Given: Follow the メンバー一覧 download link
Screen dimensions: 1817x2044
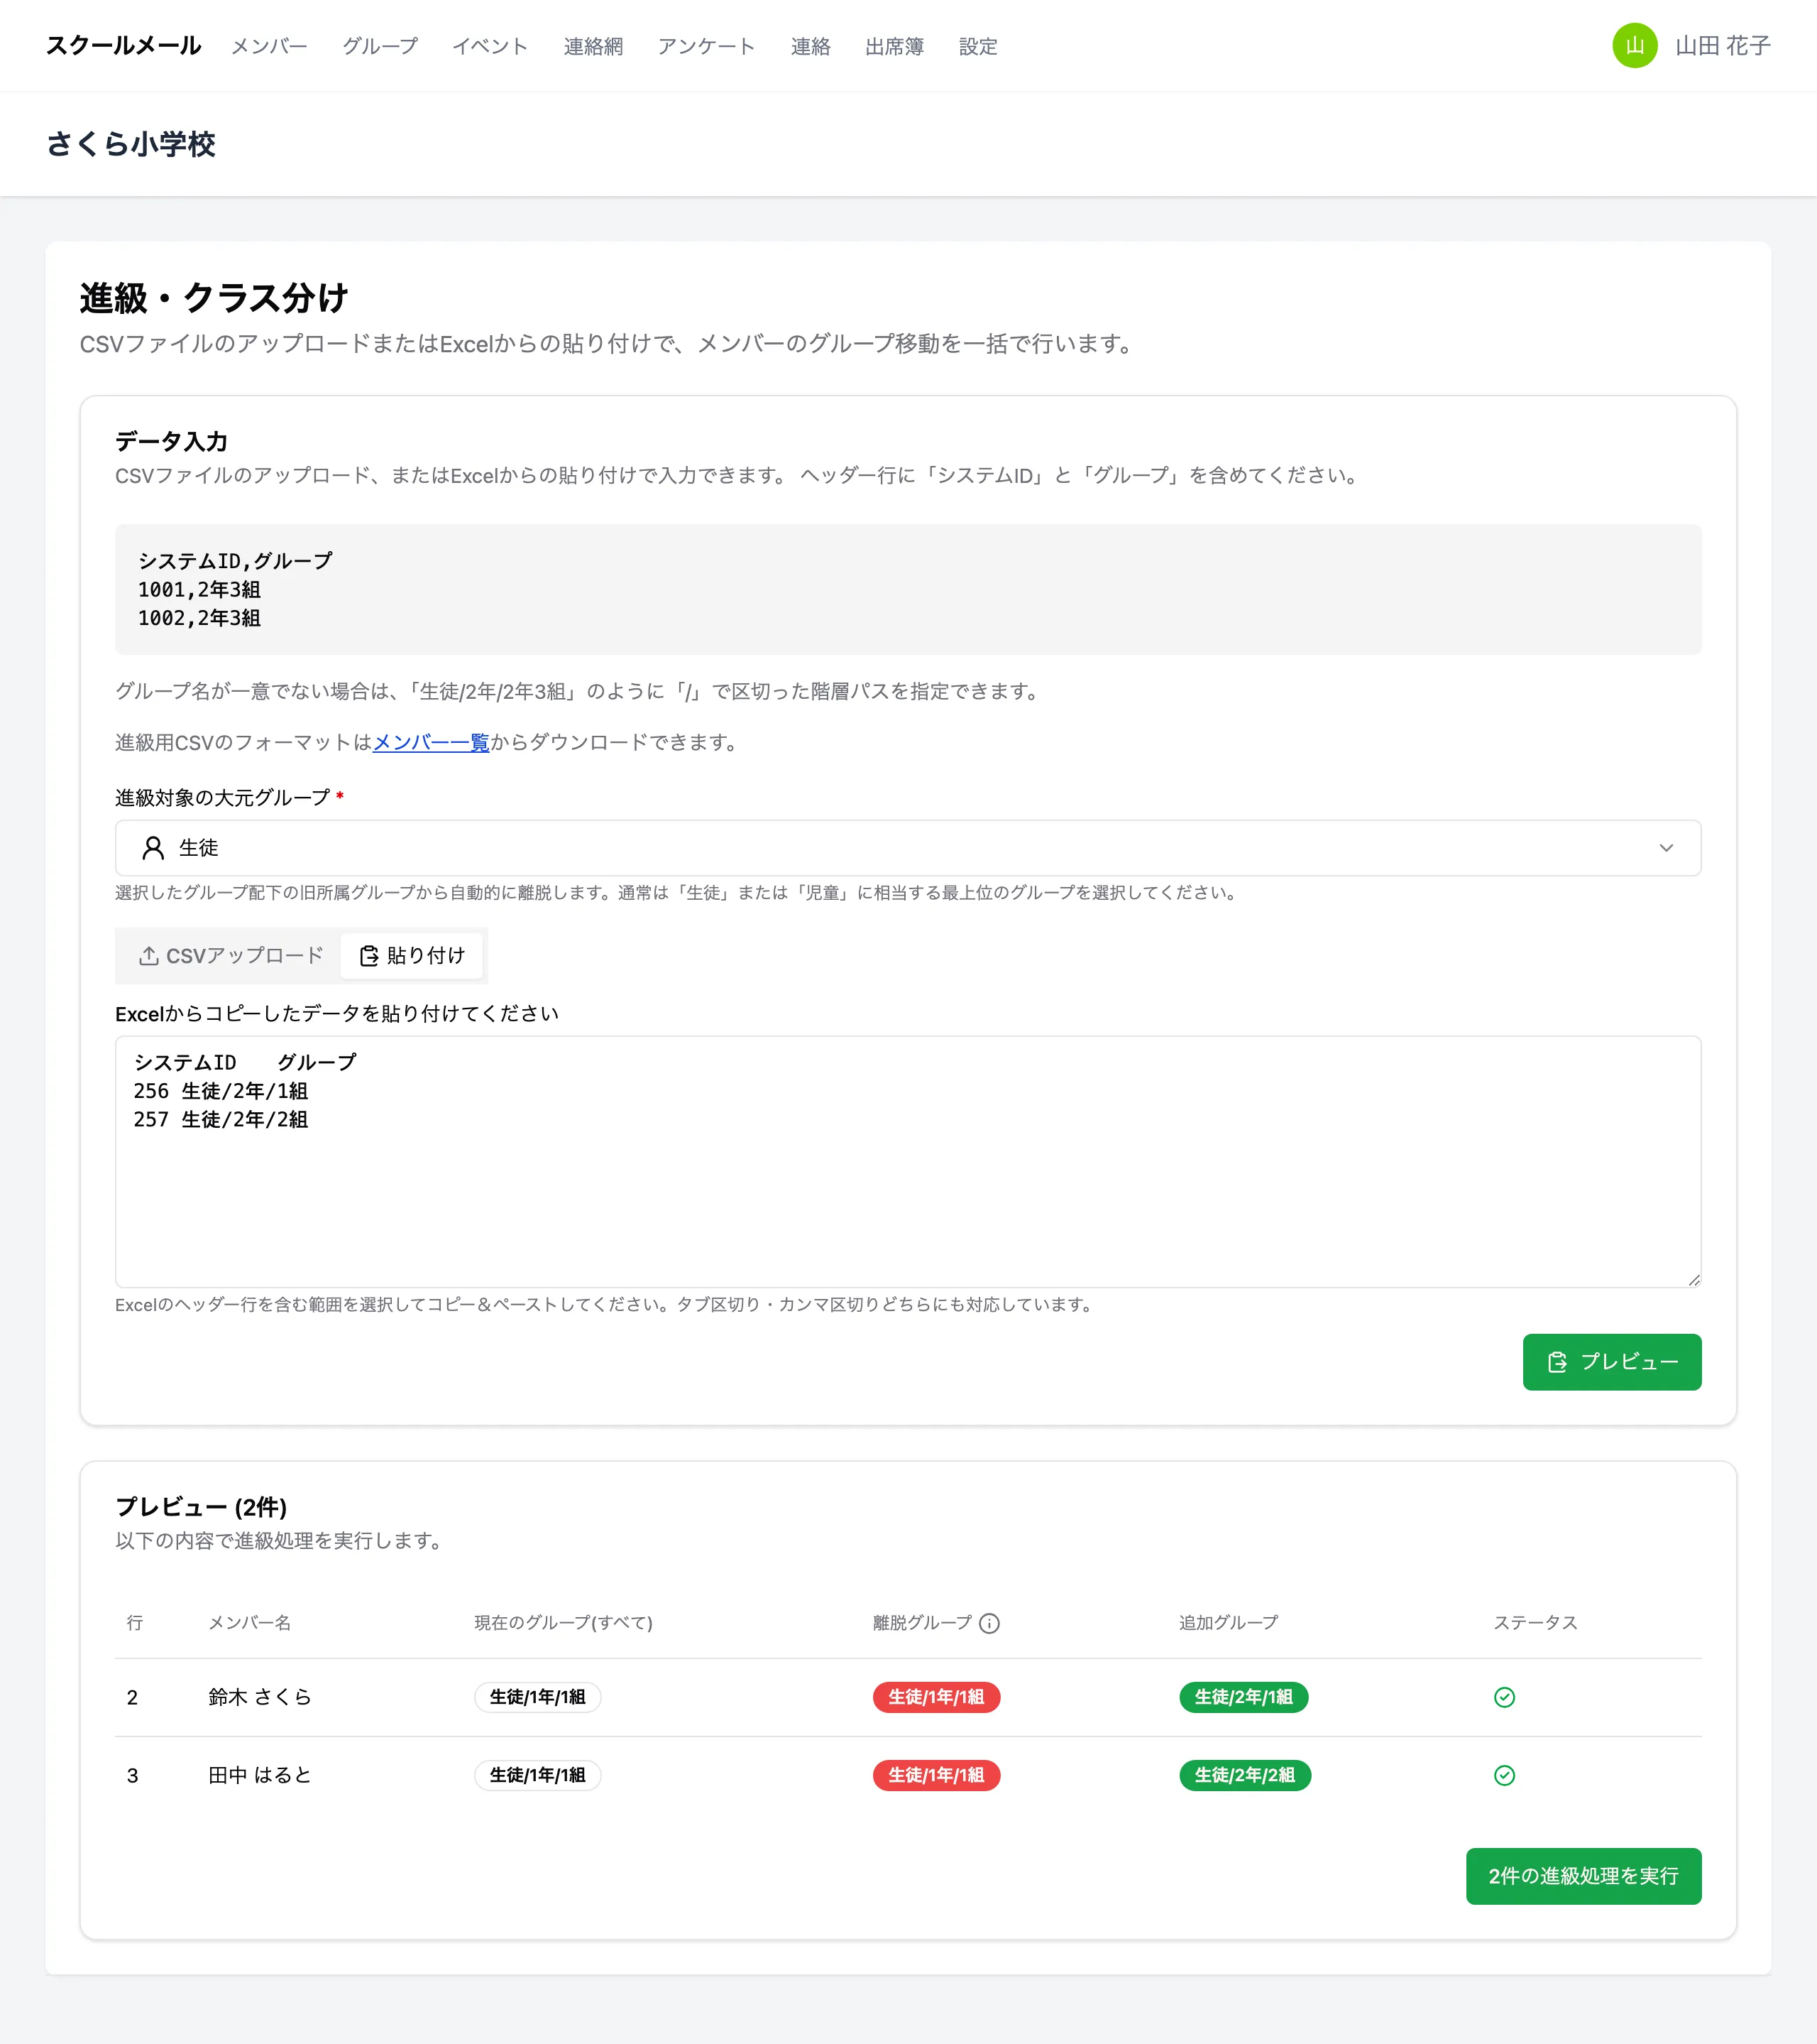Looking at the screenshot, I should click(x=431, y=742).
